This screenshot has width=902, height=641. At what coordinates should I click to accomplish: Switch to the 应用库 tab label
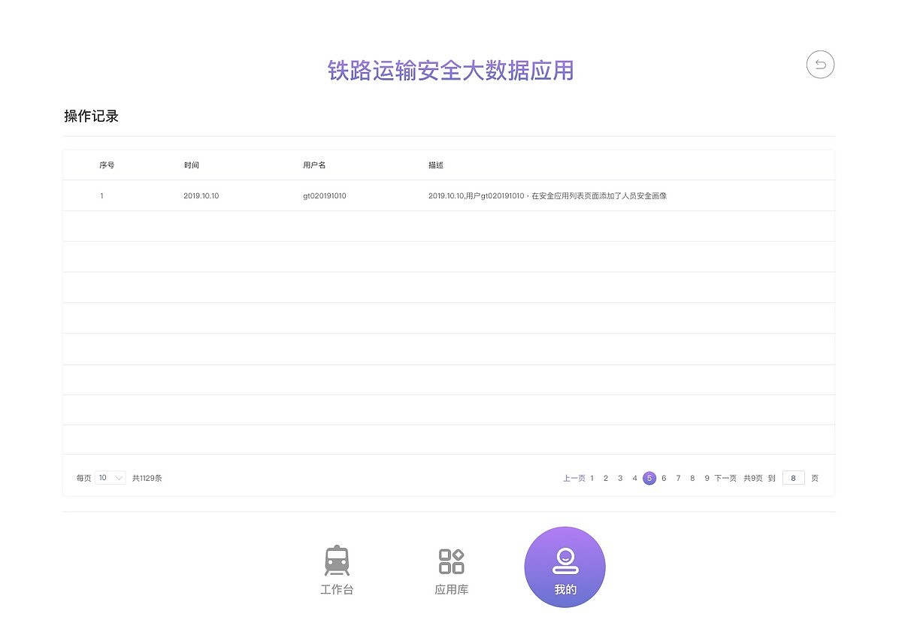(451, 589)
